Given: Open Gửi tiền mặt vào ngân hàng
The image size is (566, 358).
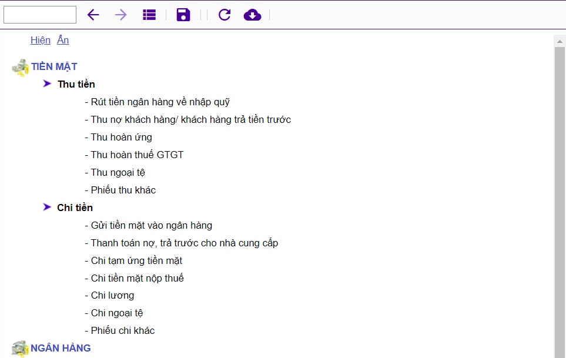Looking at the screenshot, I should tap(151, 226).
